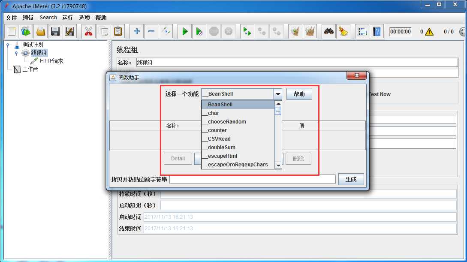Cut using the scissors icon
The image size is (467, 262).
point(88,31)
